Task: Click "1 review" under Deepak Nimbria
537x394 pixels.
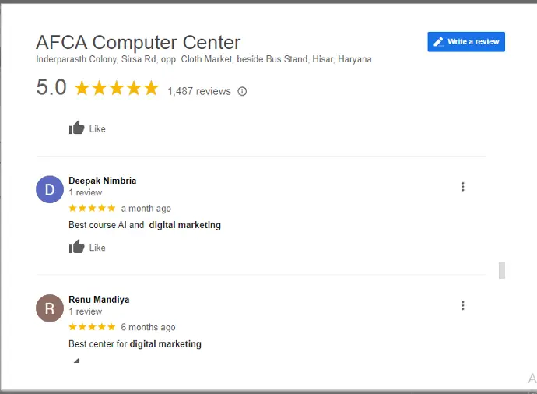Action: click(x=86, y=192)
